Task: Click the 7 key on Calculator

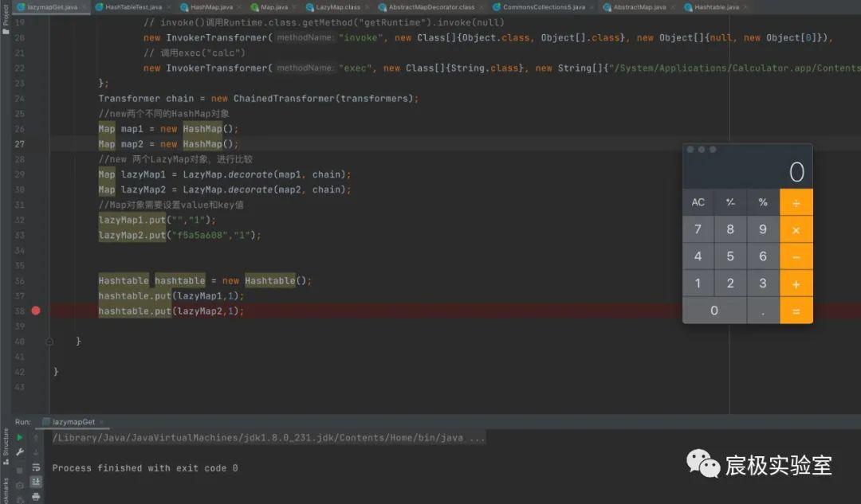Action: (698, 229)
